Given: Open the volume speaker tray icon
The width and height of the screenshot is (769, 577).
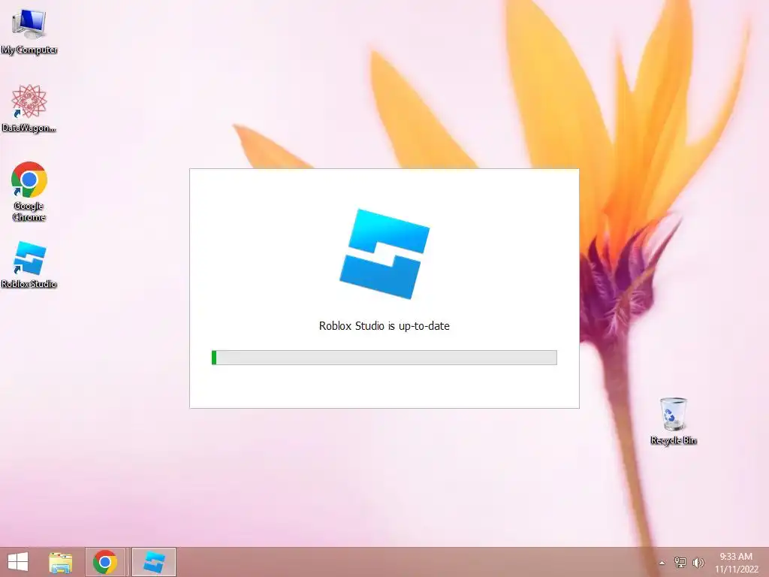Looking at the screenshot, I should [698, 562].
